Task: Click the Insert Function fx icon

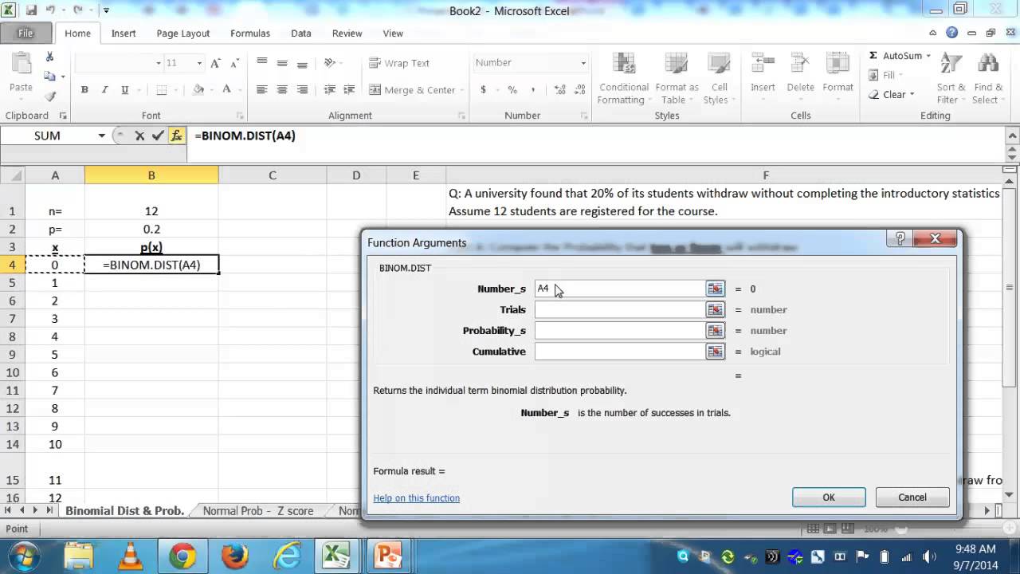Action: (x=177, y=136)
